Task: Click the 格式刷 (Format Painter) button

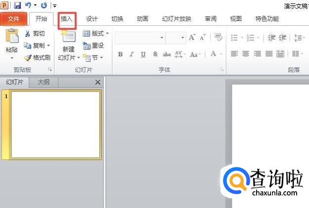Action: point(37,58)
